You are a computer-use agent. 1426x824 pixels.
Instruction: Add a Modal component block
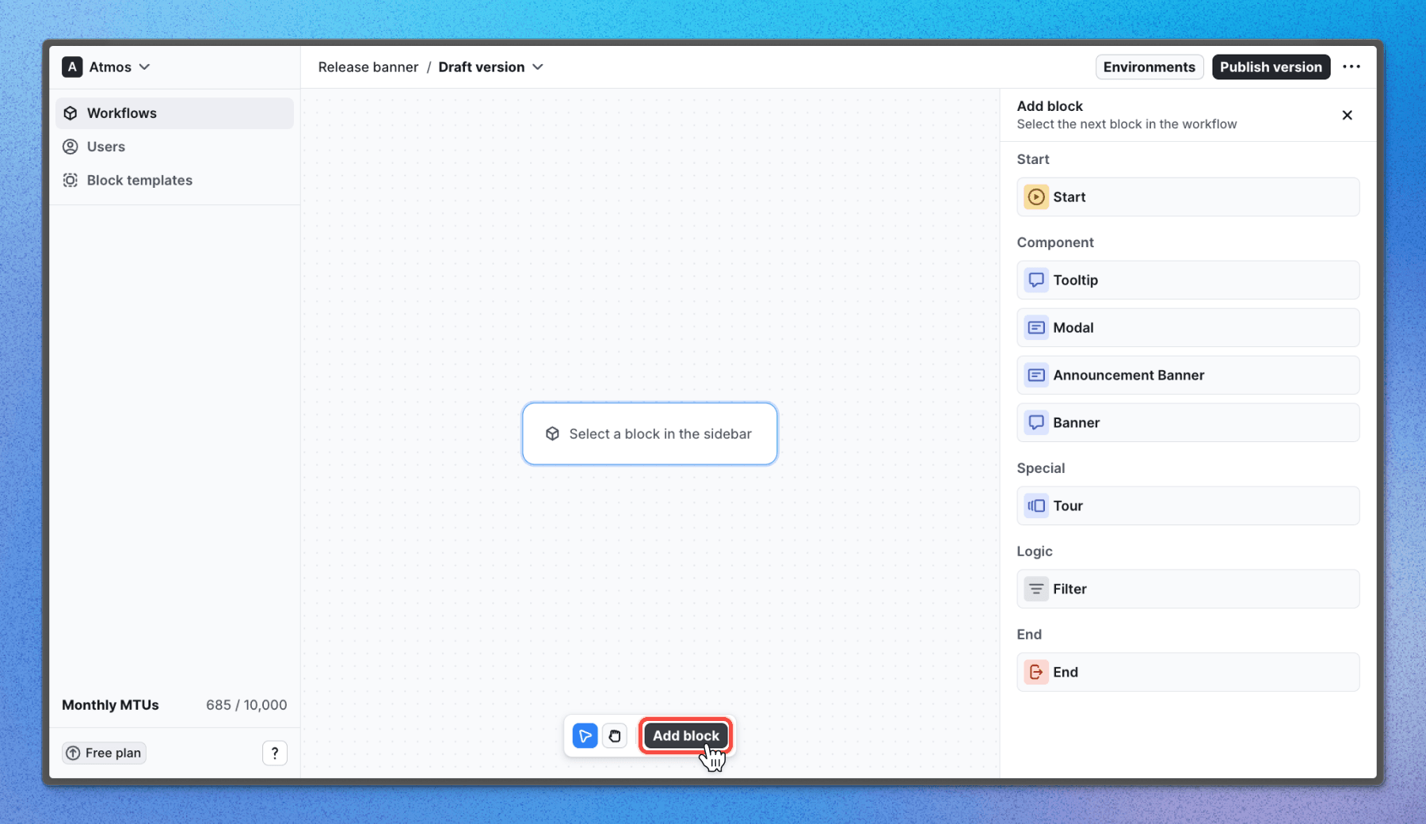pyautogui.click(x=1188, y=327)
